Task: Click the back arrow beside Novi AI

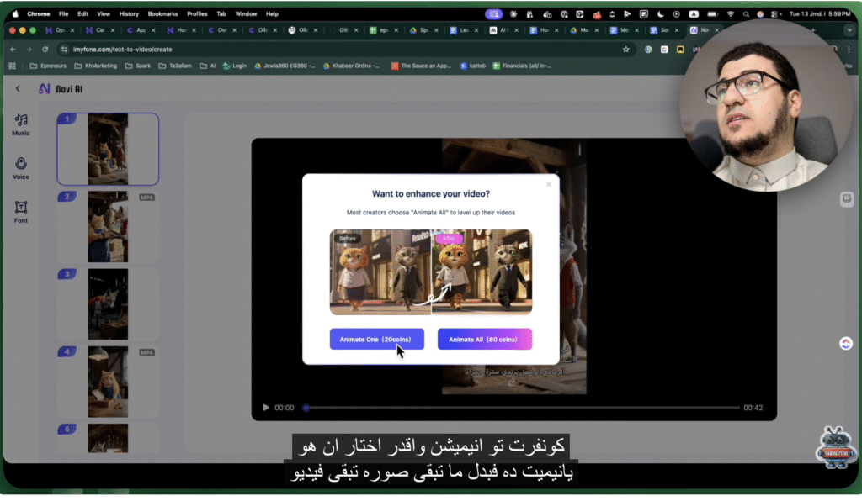Action: point(18,89)
